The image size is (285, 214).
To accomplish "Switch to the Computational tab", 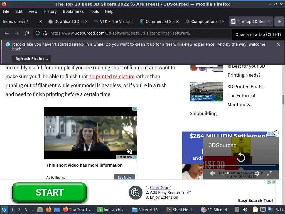I will [x=203, y=21].
